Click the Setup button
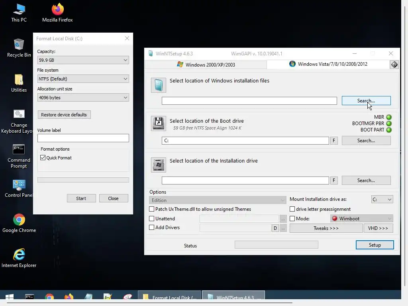408x306 pixels. pyautogui.click(x=375, y=245)
